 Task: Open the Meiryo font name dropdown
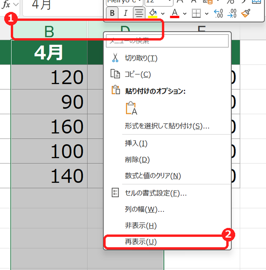click(140, 1)
